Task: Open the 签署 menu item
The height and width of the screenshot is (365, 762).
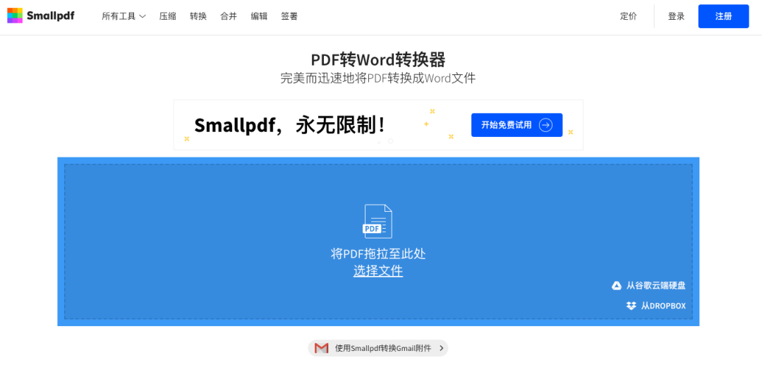Action: [x=289, y=16]
